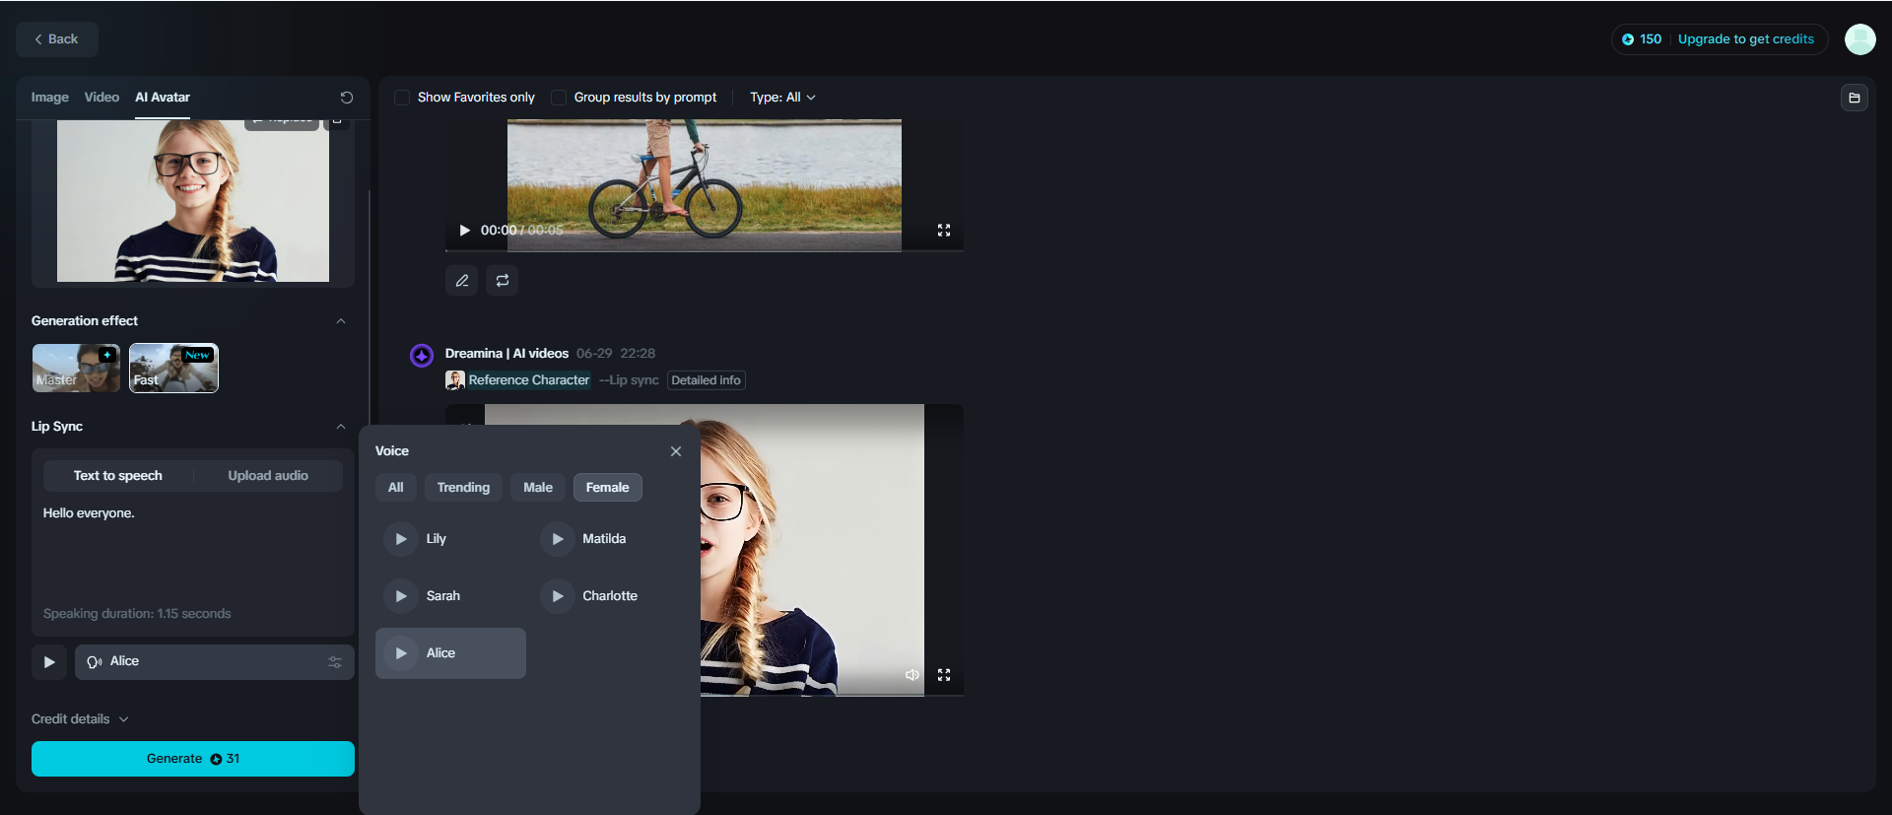Toggle Group results by prompt checkbox
The width and height of the screenshot is (1892, 815).
(x=559, y=98)
